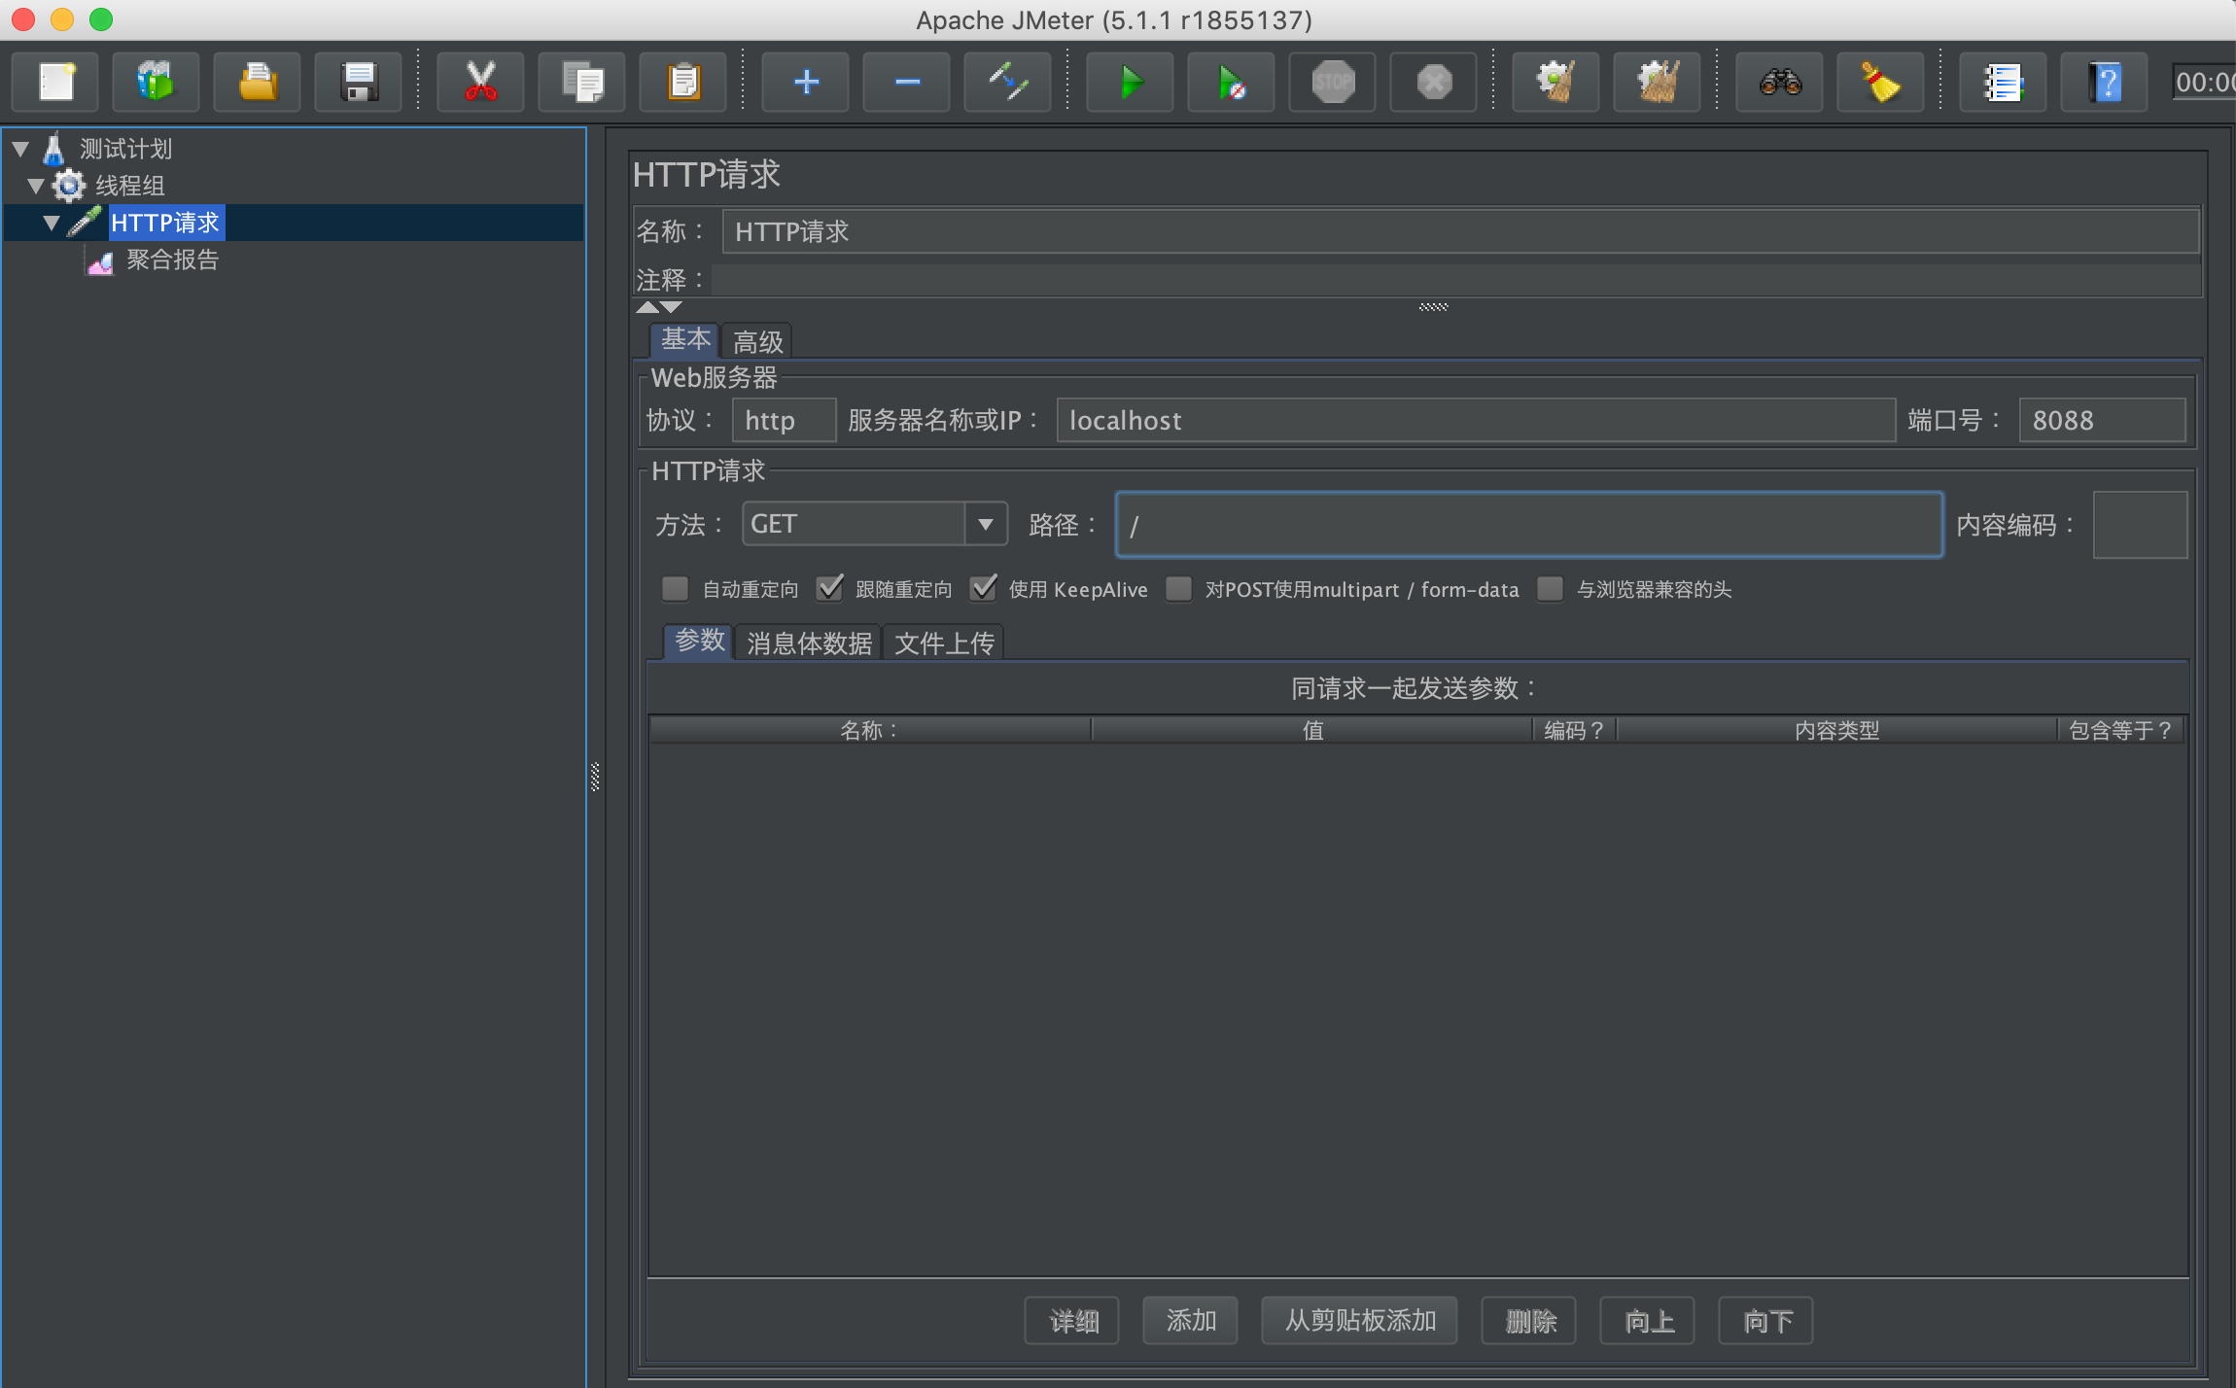Screen dimensions: 2236x1388
Task: Open the Function Helper list icon
Action: [2003, 83]
